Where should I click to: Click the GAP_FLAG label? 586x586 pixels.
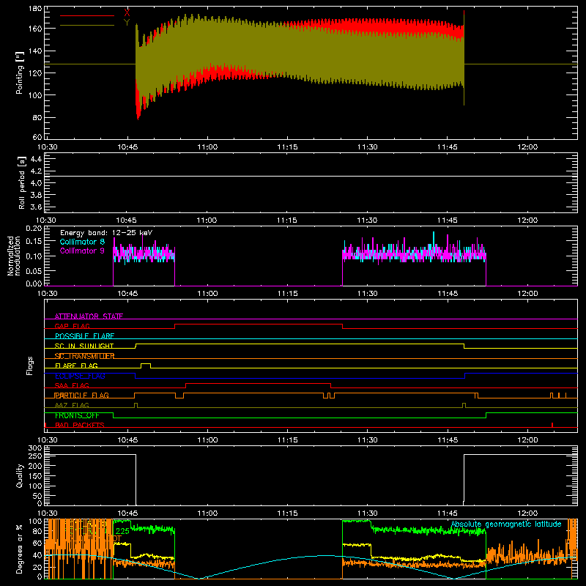(72, 326)
